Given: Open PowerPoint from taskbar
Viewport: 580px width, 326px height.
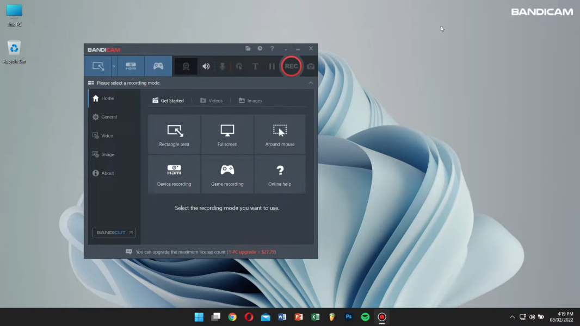Looking at the screenshot, I should coord(299,317).
